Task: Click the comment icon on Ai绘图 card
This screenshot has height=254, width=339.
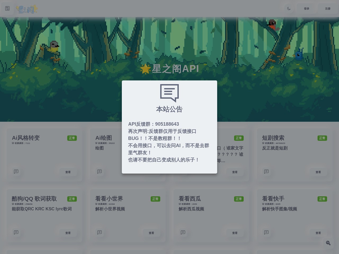Action: (100, 171)
